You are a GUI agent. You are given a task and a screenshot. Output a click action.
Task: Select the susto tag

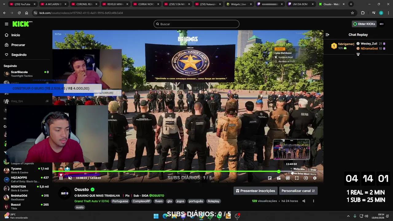coord(80,207)
